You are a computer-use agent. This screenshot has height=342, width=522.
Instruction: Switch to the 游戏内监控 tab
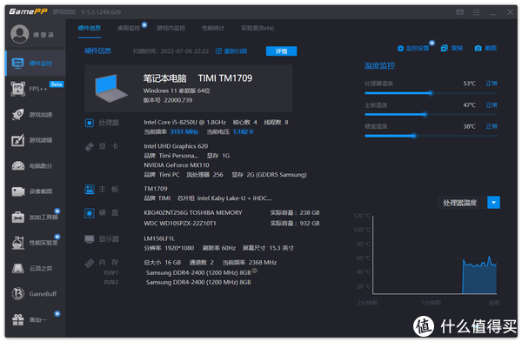click(x=171, y=29)
